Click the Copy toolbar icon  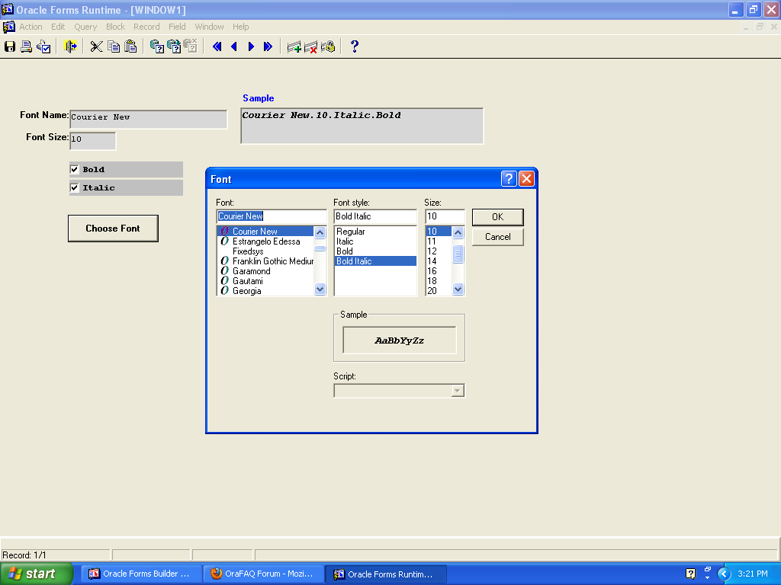click(114, 46)
